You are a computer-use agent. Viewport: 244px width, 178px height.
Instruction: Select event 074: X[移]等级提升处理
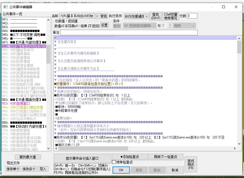24,146
